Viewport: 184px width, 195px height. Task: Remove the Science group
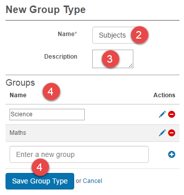(x=171, y=114)
